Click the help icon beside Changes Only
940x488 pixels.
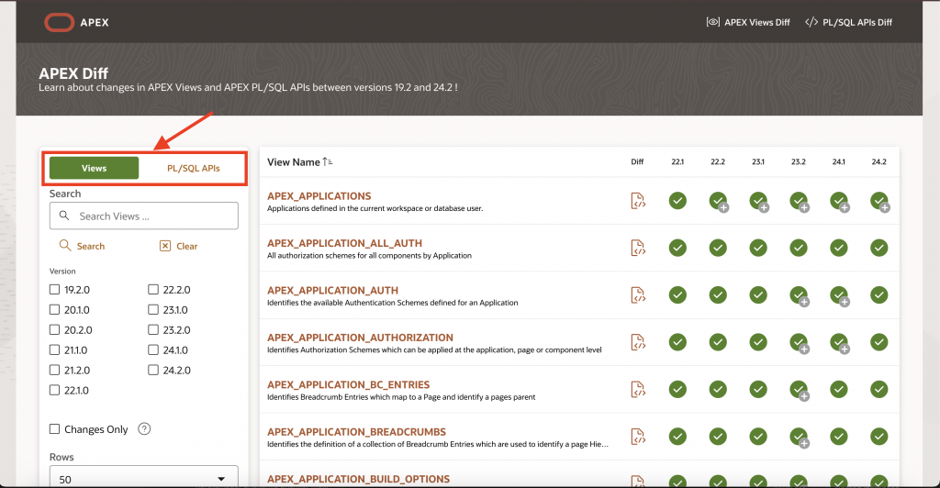[x=144, y=428]
